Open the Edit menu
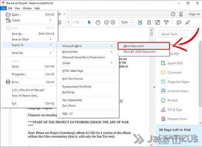202x147 pixels. click(x=10, y=8)
